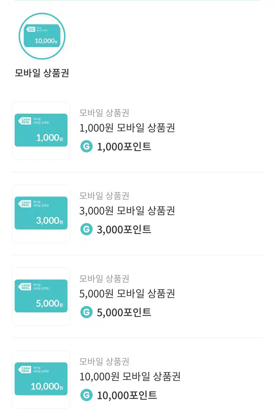Tap the 10,000포인트 price text
Screen dimensions: 275x417
coord(127,396)
